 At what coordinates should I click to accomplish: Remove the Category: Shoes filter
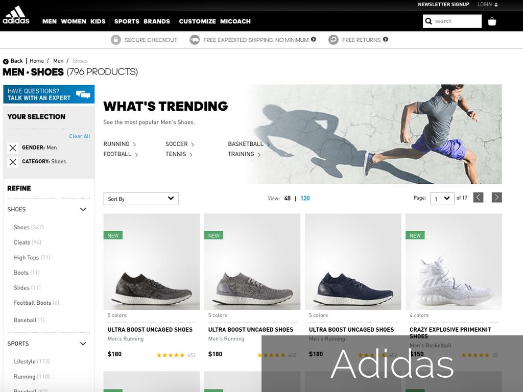(13, 162)
